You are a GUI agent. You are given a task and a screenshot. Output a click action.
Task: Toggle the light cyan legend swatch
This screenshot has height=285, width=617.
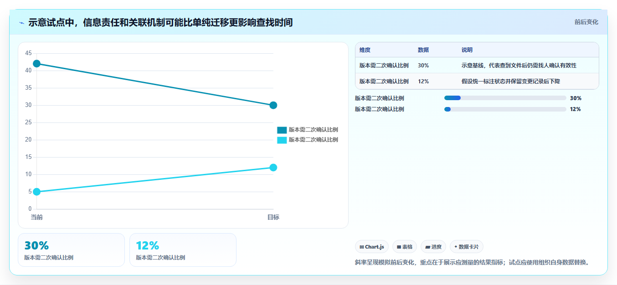(282, 140)
